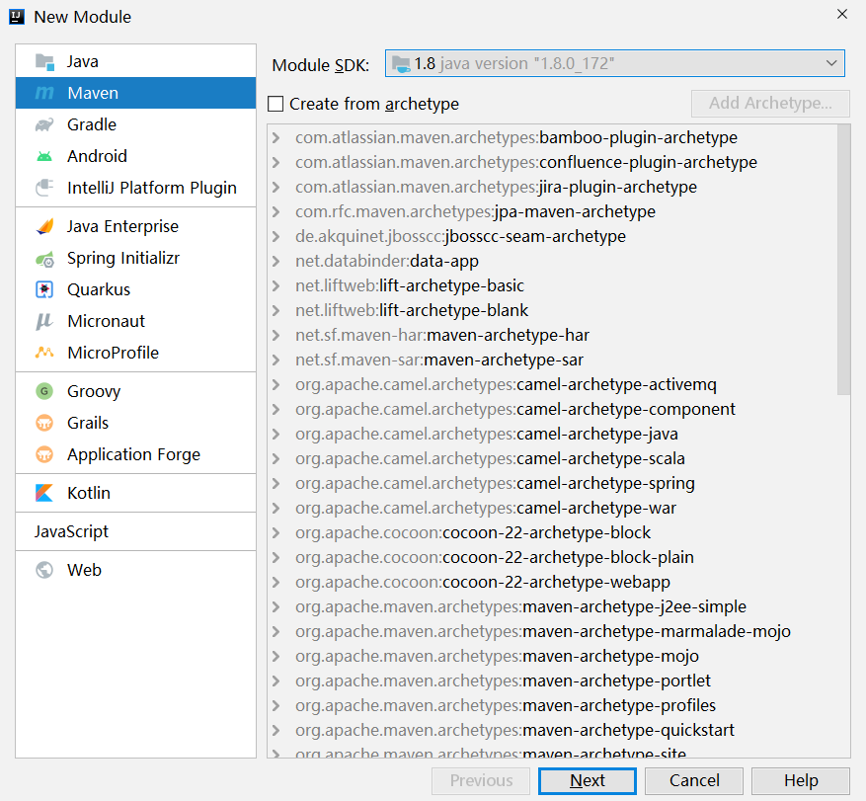The width and height of the screenshot is (866, 801).
Task: Click the archetype list vertical scrollbar
Action: coord(843,260)
